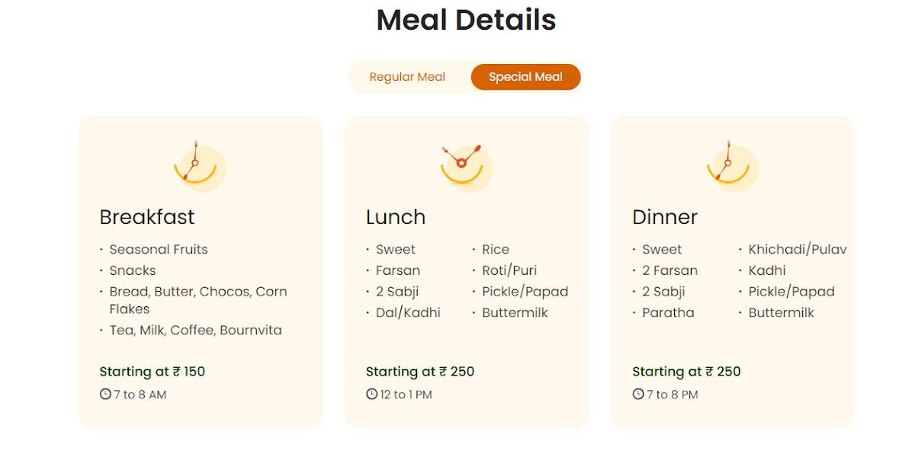Switch to the Regular Meal option
915x451 pixels.
pyautogui.click(x=406, y=77)
